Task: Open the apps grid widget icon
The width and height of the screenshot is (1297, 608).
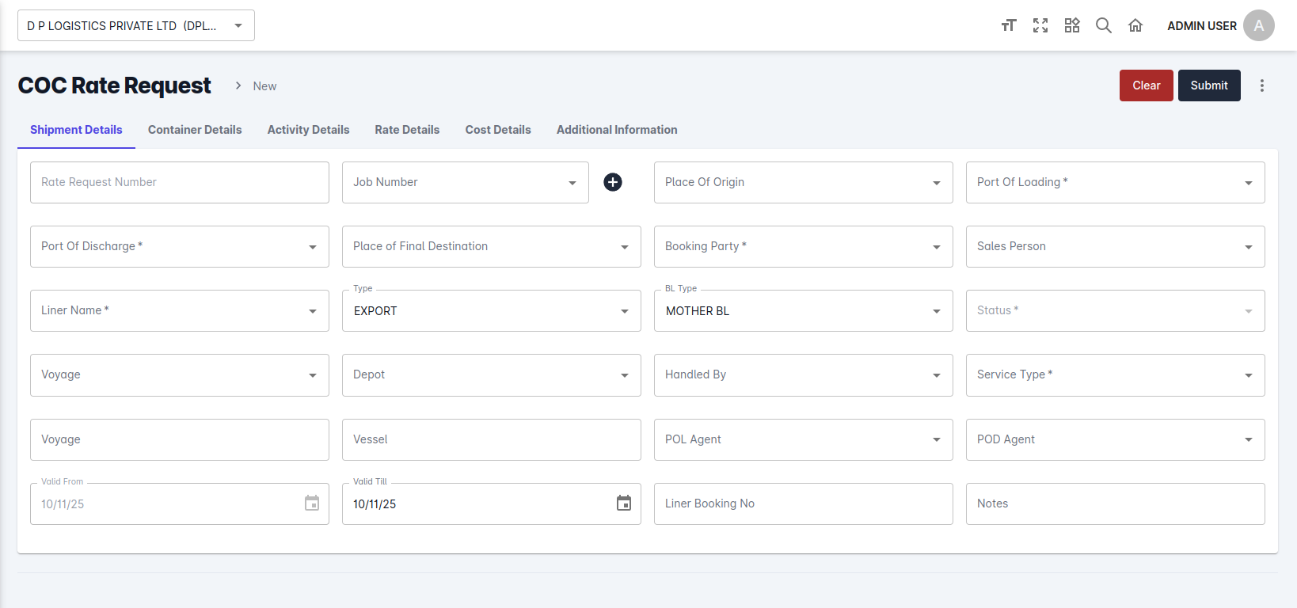Action: [x=1072, y=25]
